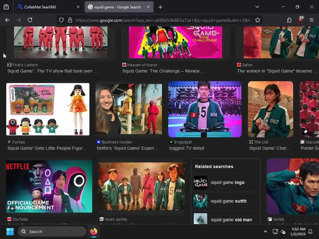The height and width of the screenshot is (239, 319).
Task: Close the CollabNet SearXNG tab
Action: click(78, 7)
